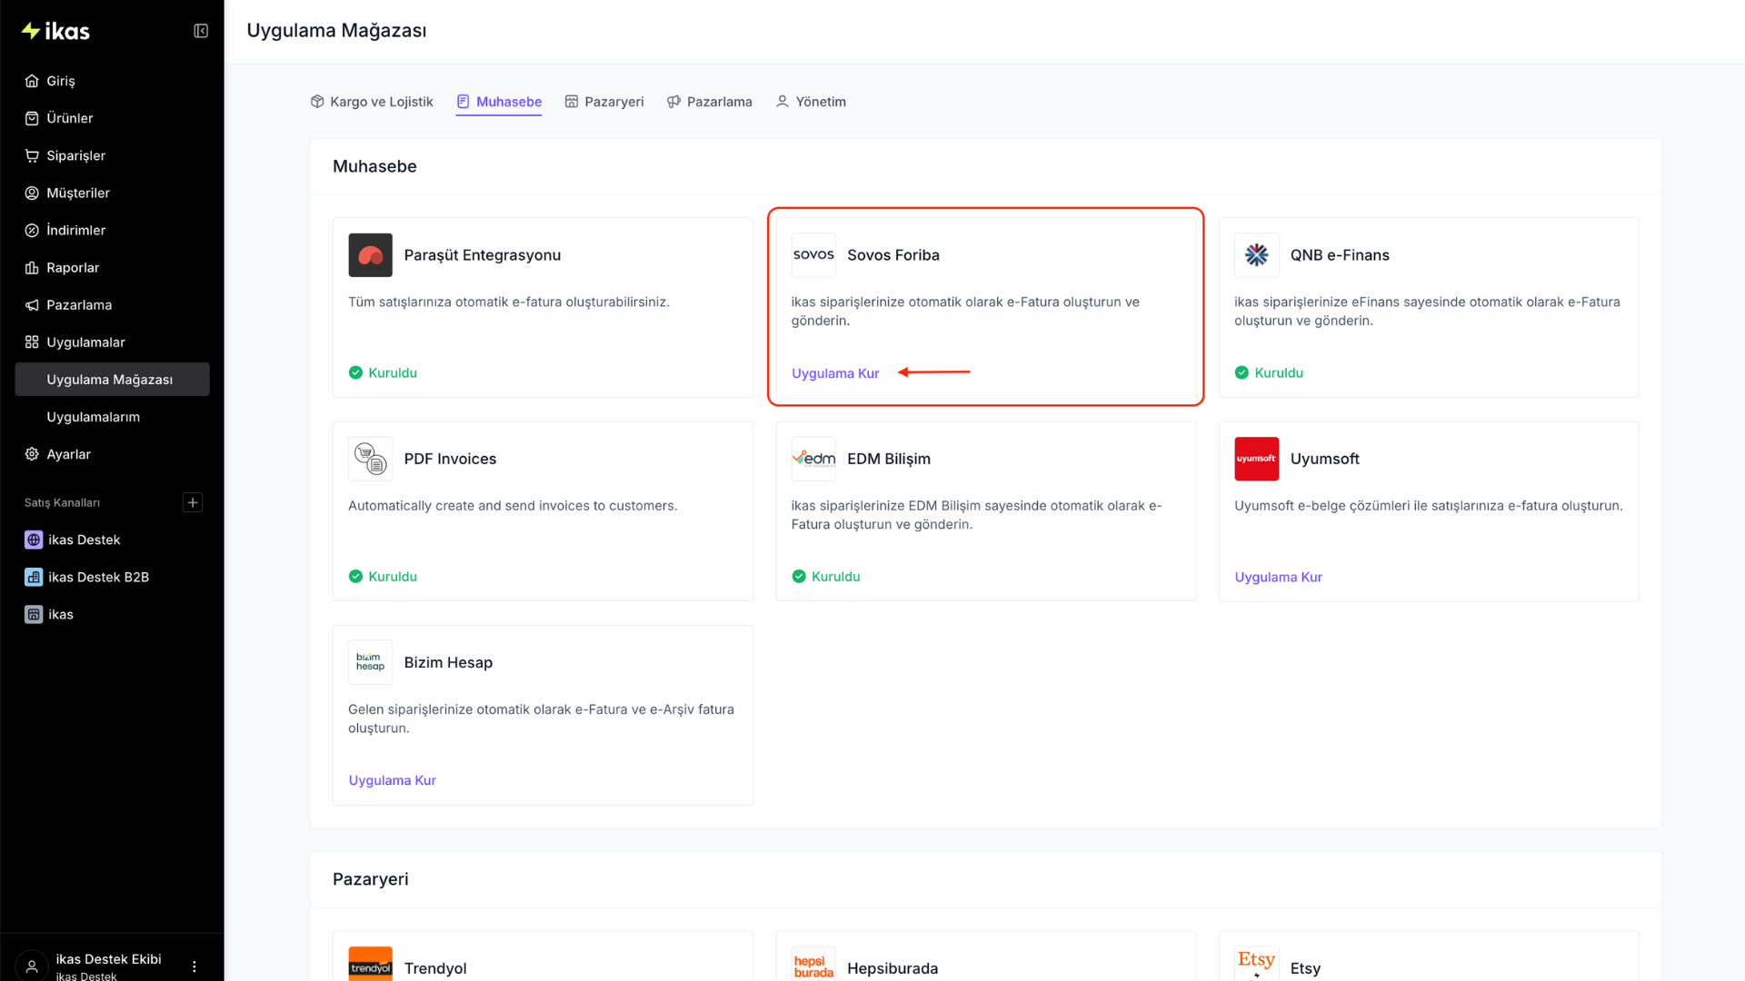Click the Uyumsoft red logo icon
1745x981 pixels.
tap(1257, 459)
